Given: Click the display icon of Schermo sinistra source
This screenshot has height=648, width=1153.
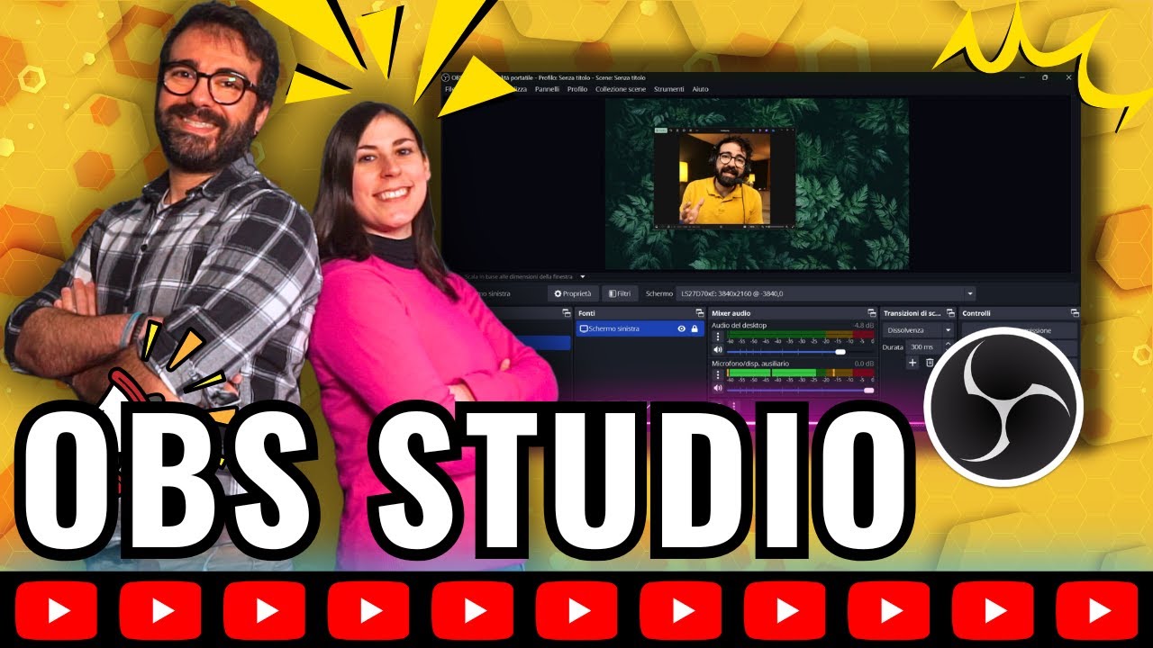Looking at the screenshot, I should coord(584,329).
